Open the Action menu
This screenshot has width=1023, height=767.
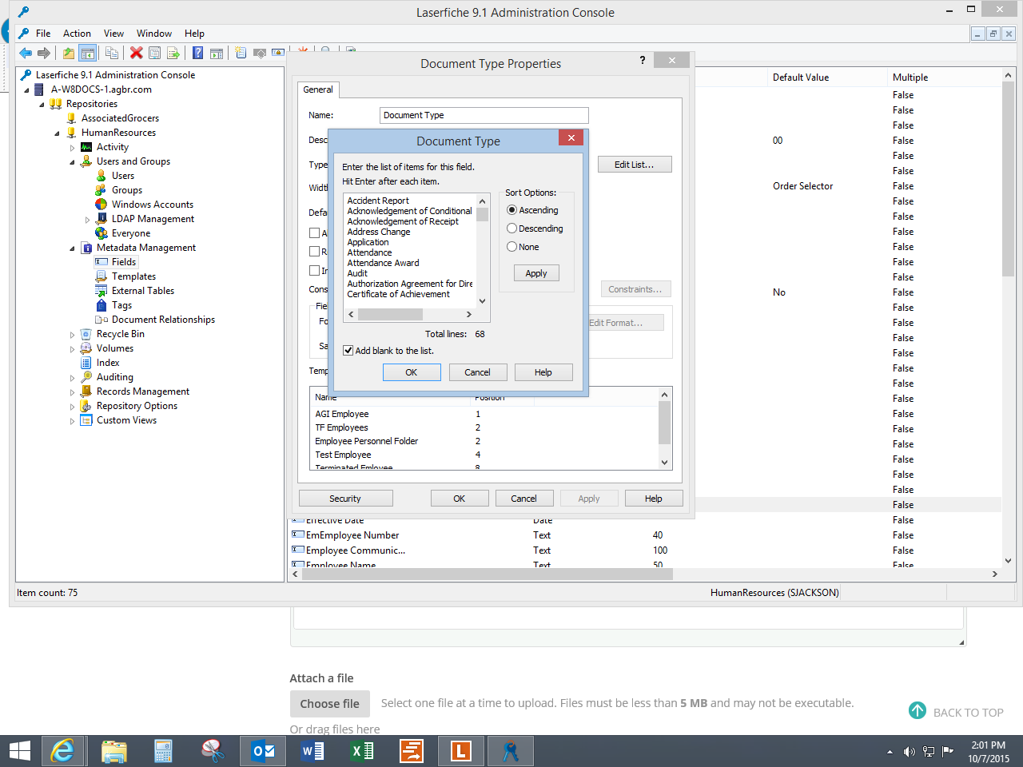tap(77, 34)
